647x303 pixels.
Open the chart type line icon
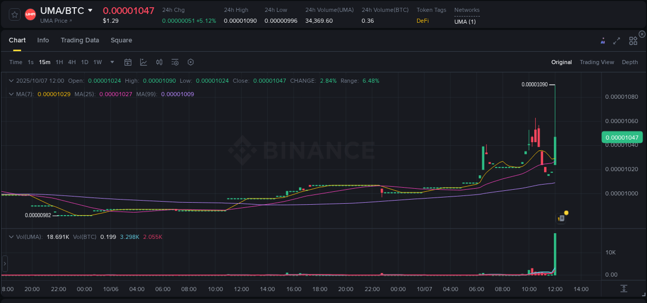click(x=143, y=62)
